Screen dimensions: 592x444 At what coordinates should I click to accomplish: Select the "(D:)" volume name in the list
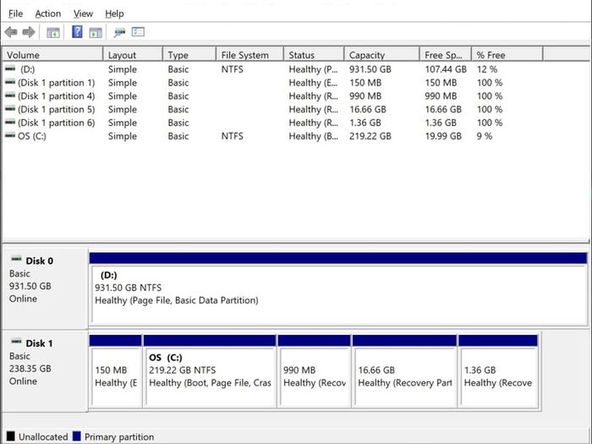(28, 69)
